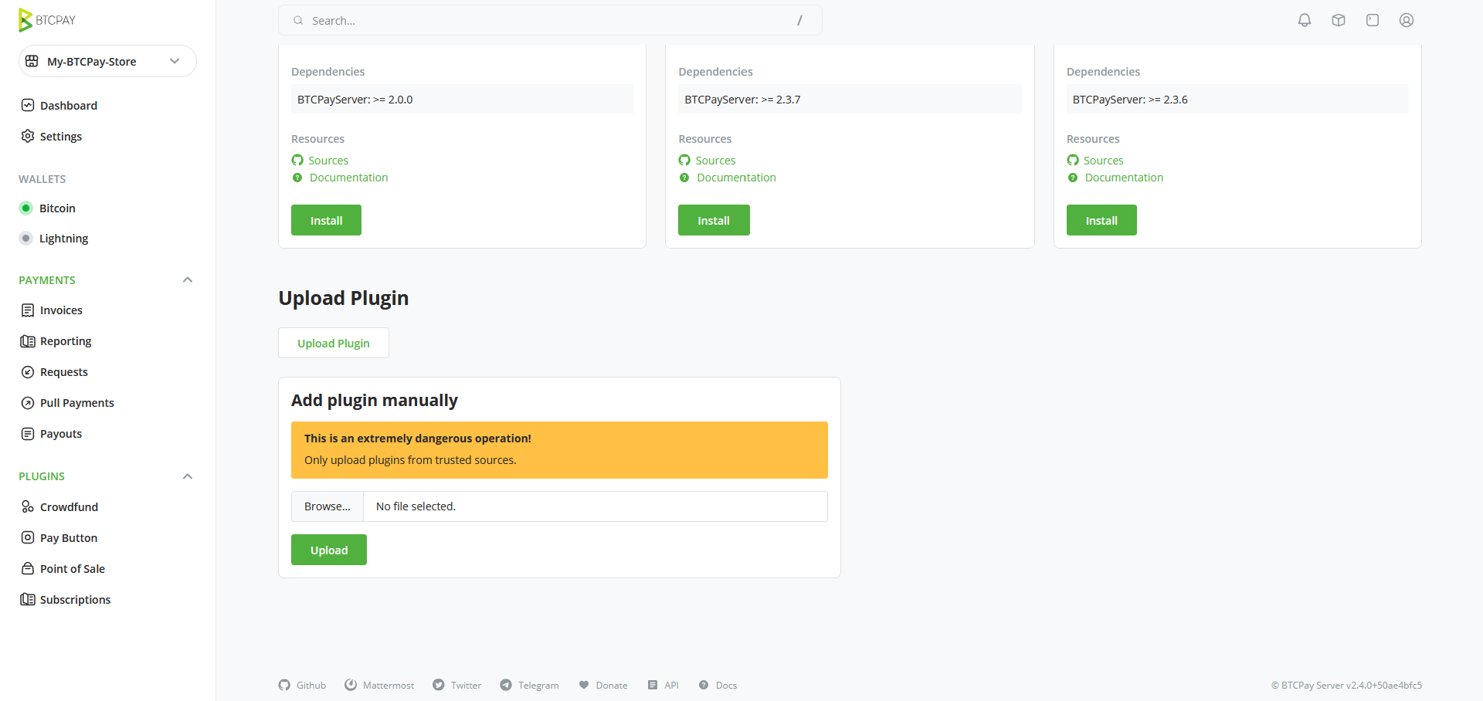Click Browse... to choose a plugin file
This screenshot has width=1483, height=701.
(327, 506)
